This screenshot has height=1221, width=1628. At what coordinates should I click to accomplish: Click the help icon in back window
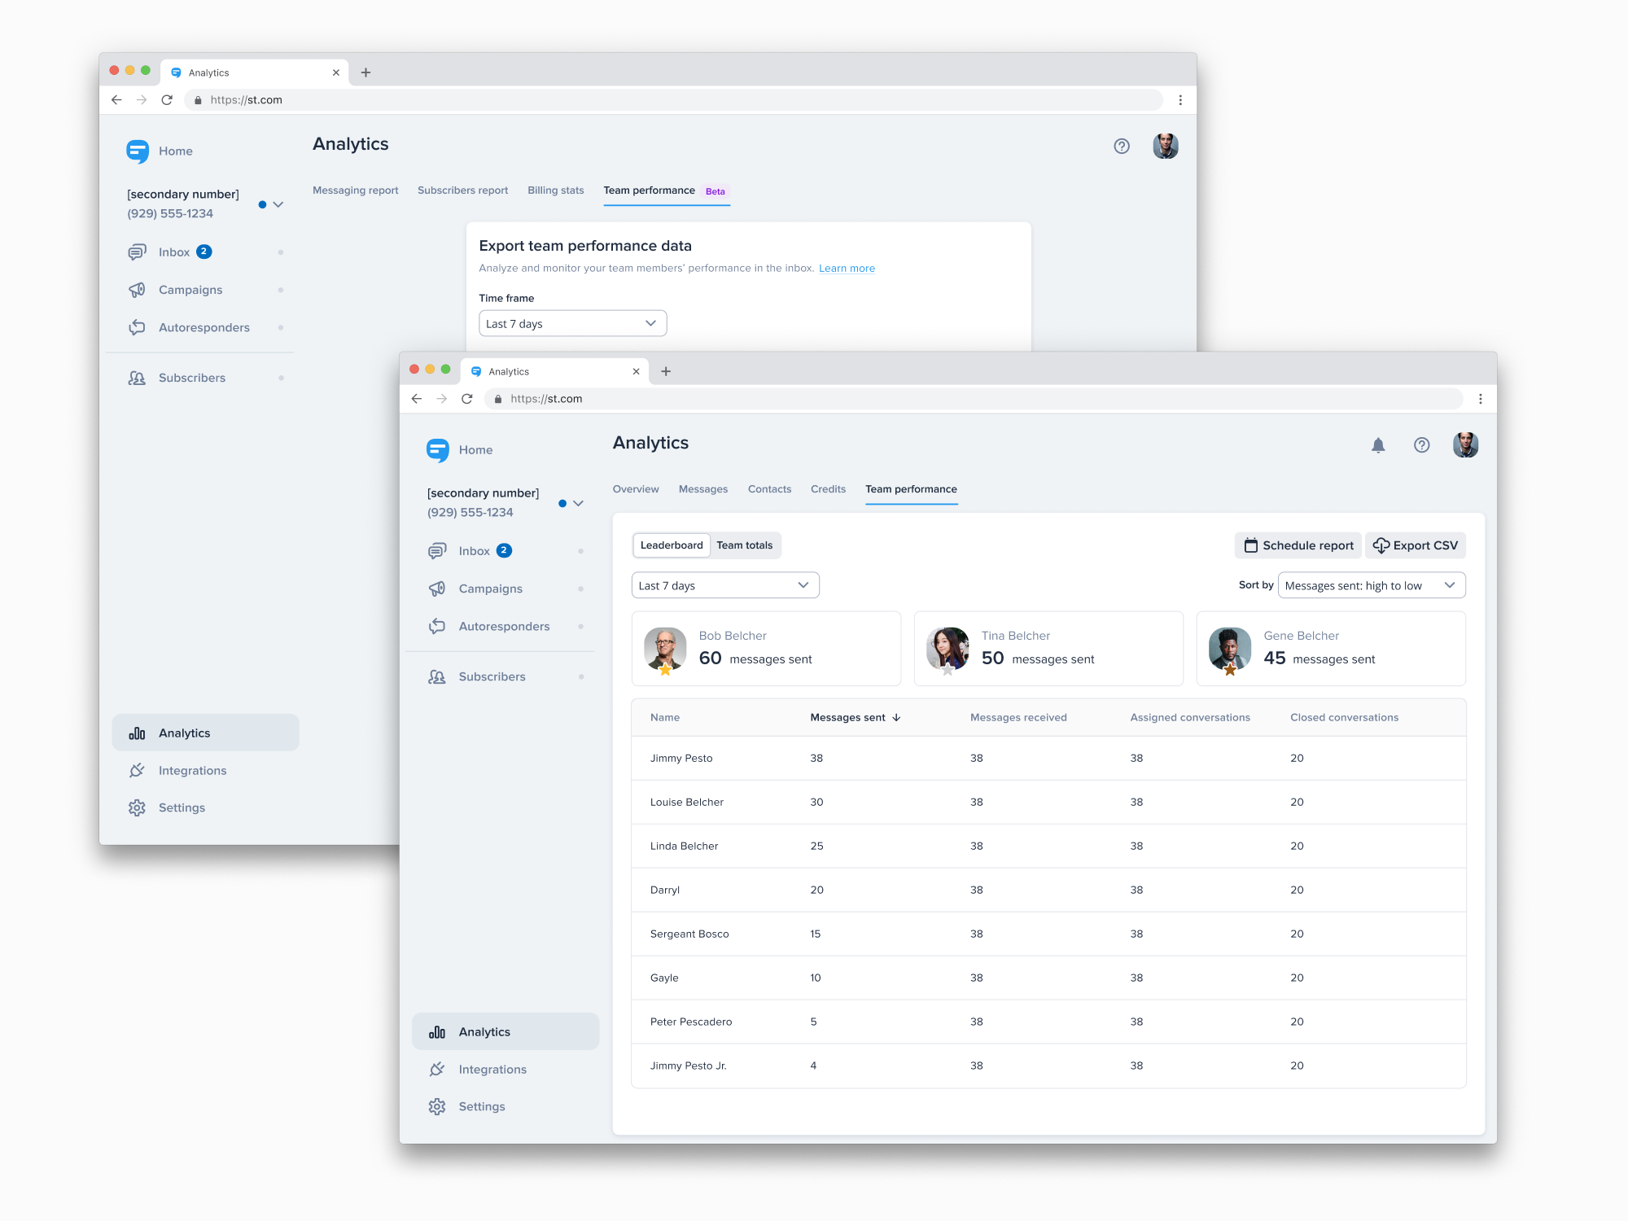point(1122,147)
